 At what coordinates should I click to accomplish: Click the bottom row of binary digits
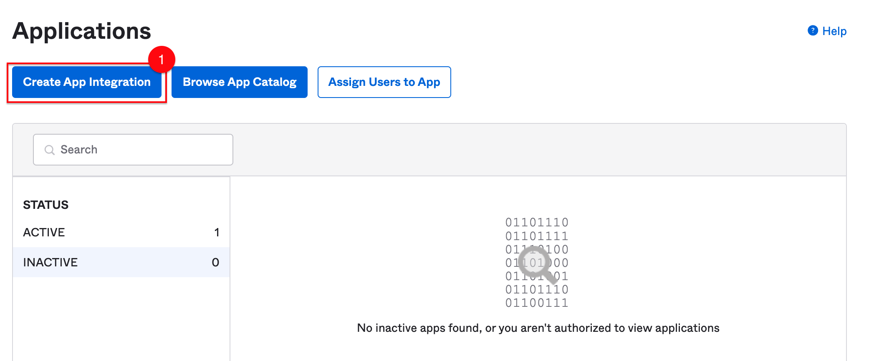537,303
